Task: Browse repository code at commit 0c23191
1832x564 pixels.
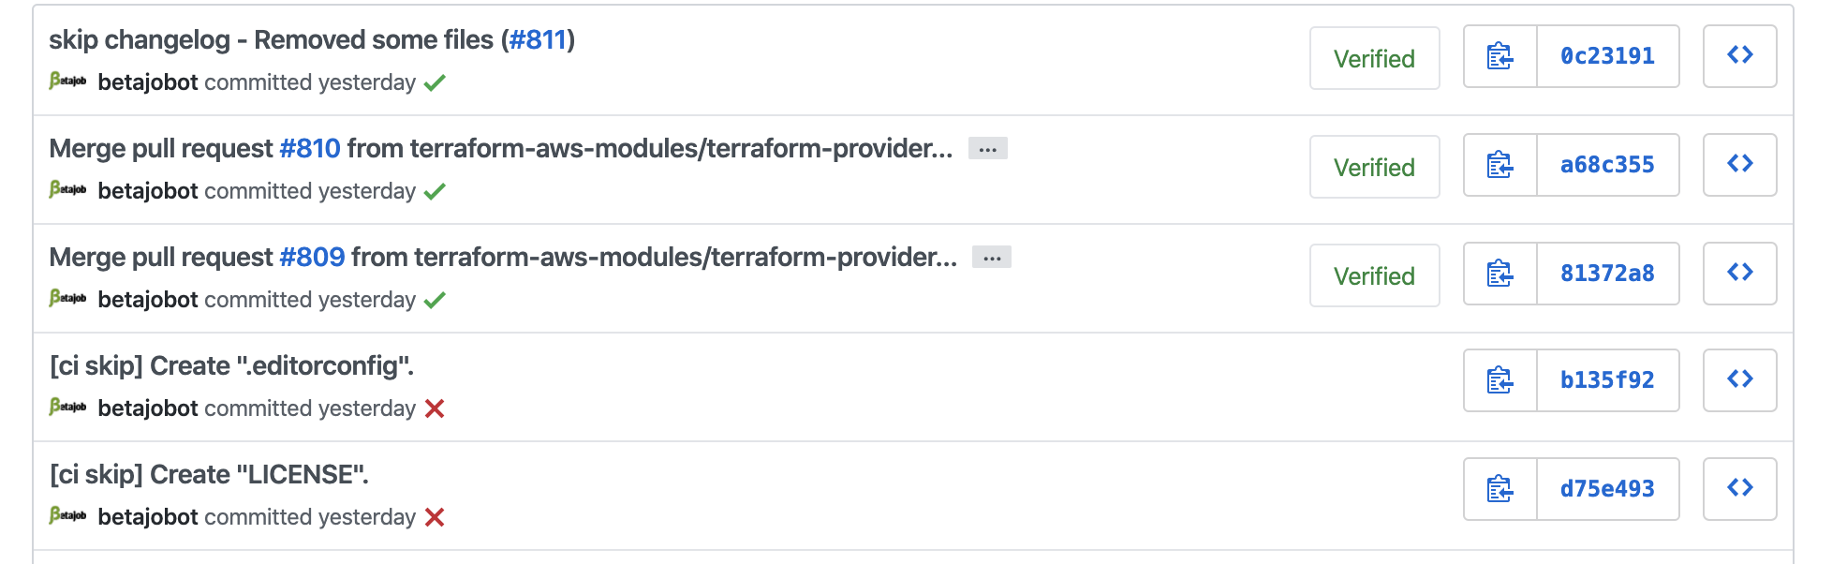Action: [1739, 56]
